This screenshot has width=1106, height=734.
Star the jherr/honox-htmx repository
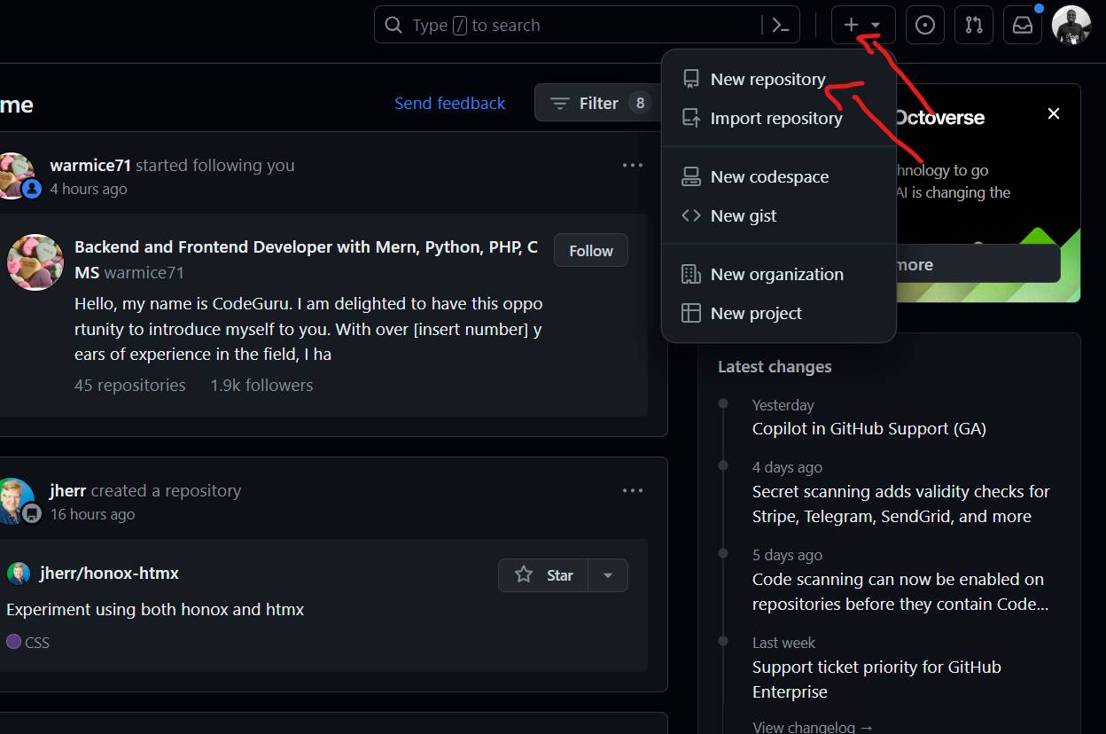pos(543,575)
